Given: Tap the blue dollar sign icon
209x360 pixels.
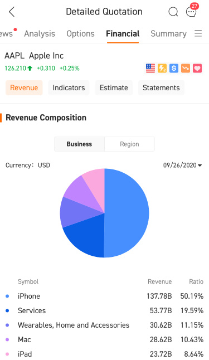Looking at the screenshot, I should point(174,68).
